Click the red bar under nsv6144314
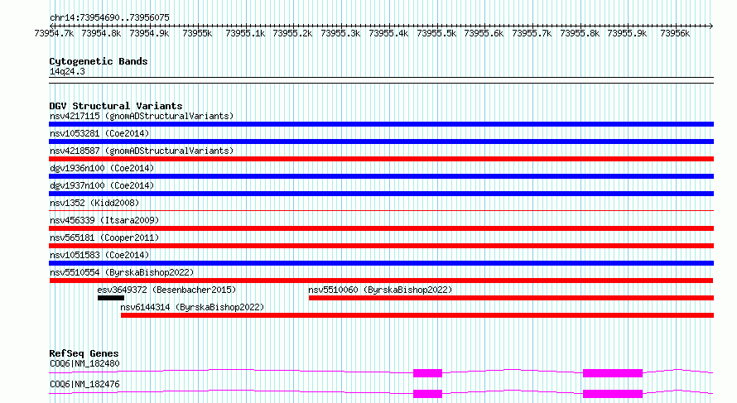The width and height of the screenshot is (737, 403). [417, 315]
